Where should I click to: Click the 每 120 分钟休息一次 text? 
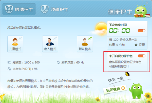click(123, 40)
